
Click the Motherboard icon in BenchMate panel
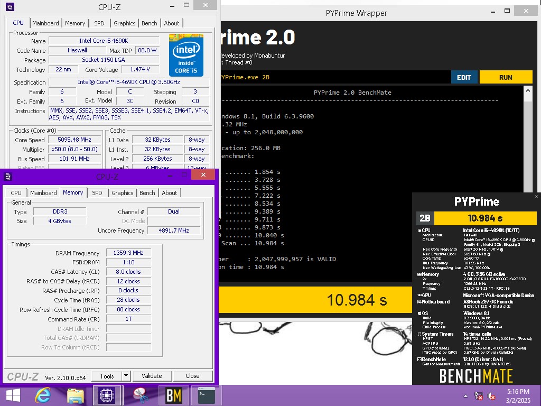(419, 302)
